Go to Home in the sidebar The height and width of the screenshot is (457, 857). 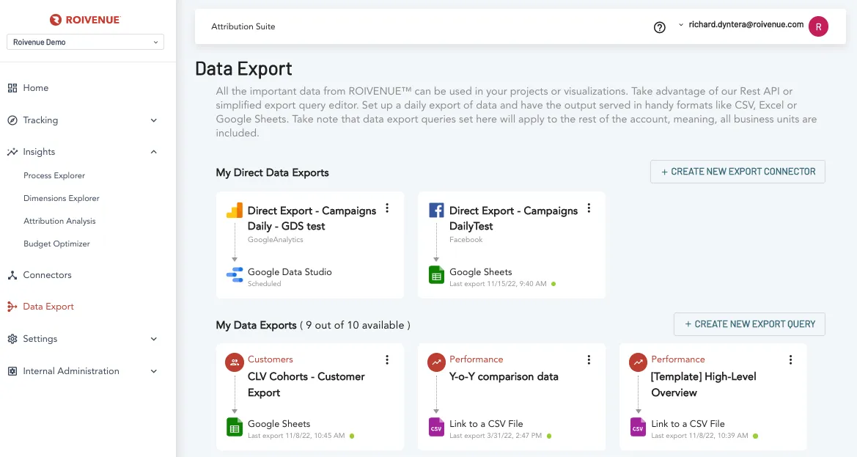[35, 88]
